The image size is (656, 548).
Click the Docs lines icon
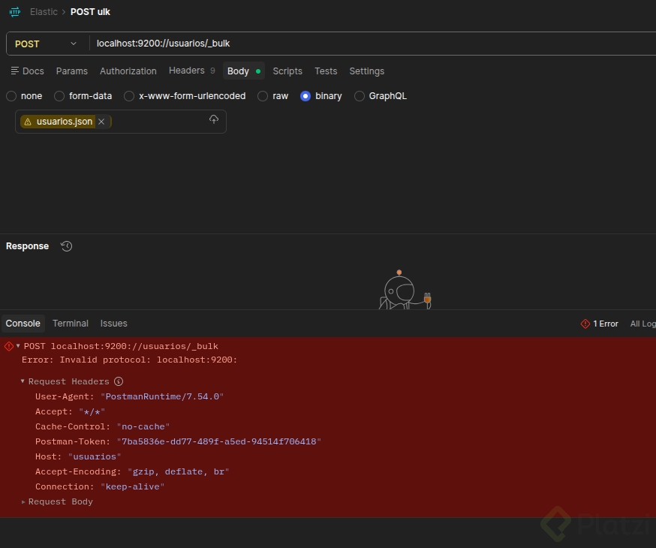tap(15, 71)
